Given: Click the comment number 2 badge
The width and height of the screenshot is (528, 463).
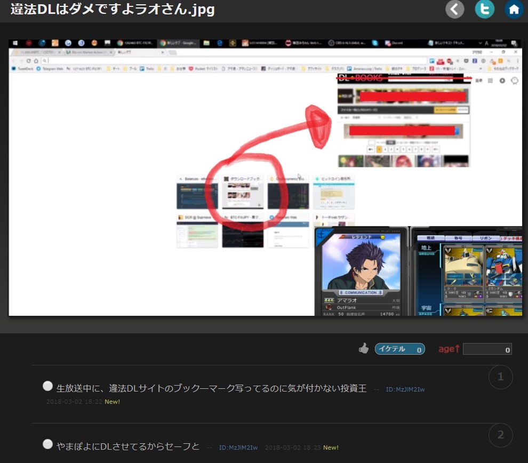Looking at the screenshot, I should [500, 435].
